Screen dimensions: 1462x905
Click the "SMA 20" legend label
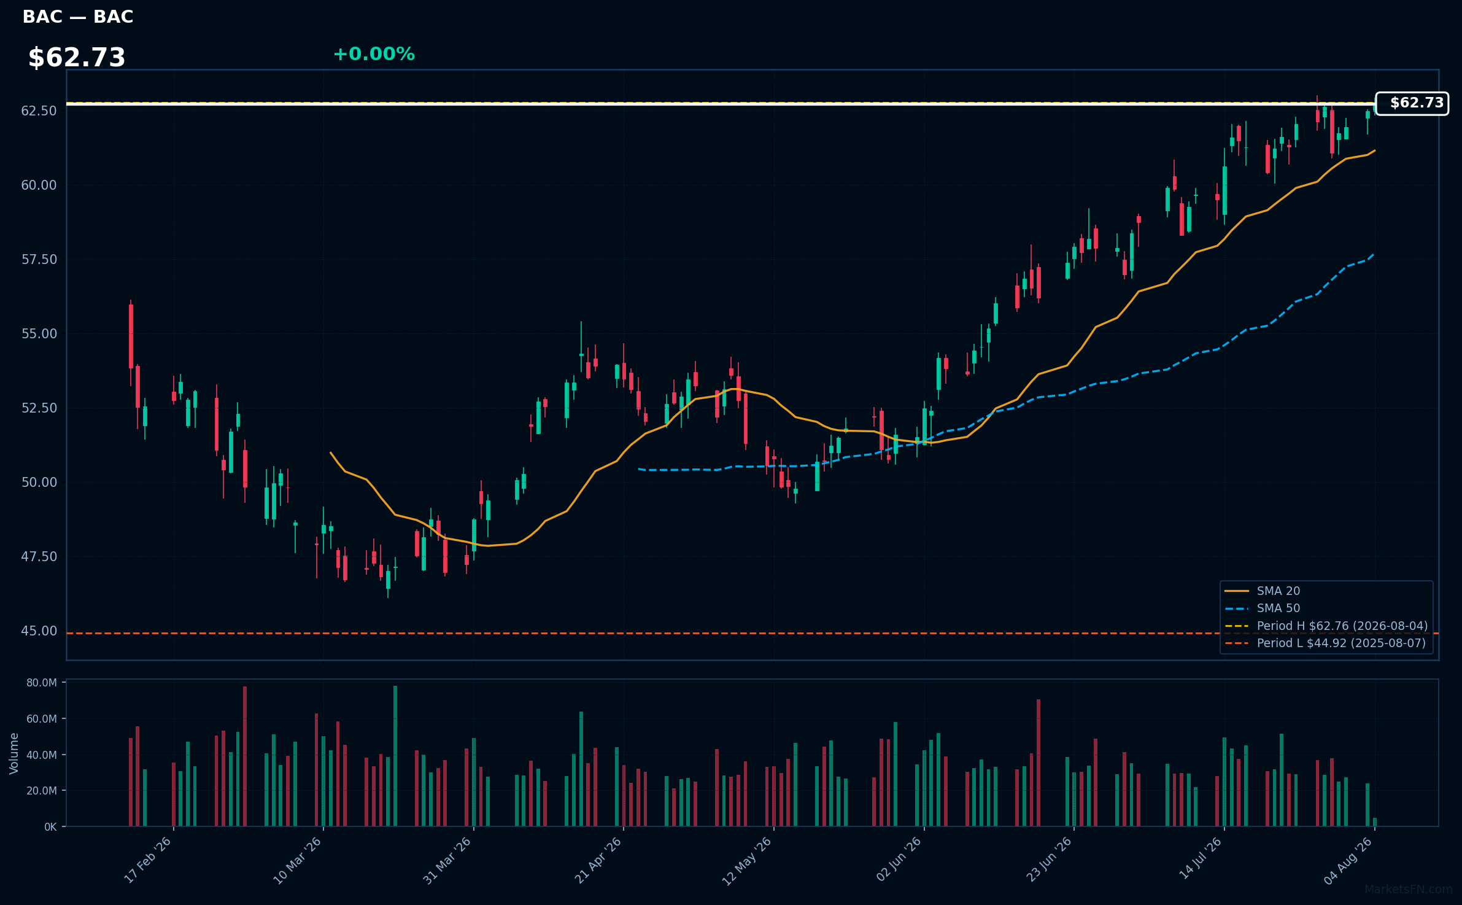1278,591
